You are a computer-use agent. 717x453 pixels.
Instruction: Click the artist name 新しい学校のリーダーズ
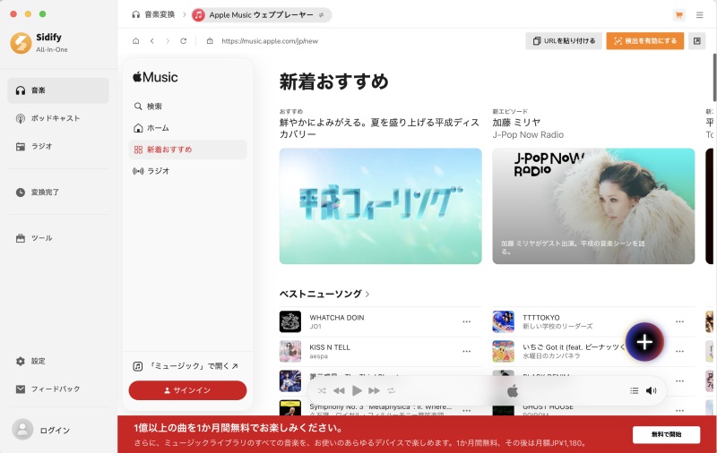point(557,327)
